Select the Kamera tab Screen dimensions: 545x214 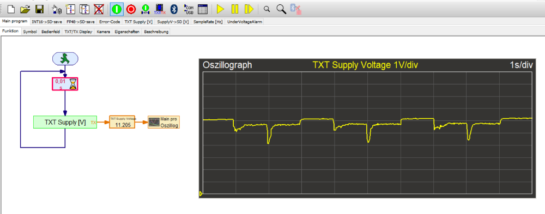click(x=104, y=32)
